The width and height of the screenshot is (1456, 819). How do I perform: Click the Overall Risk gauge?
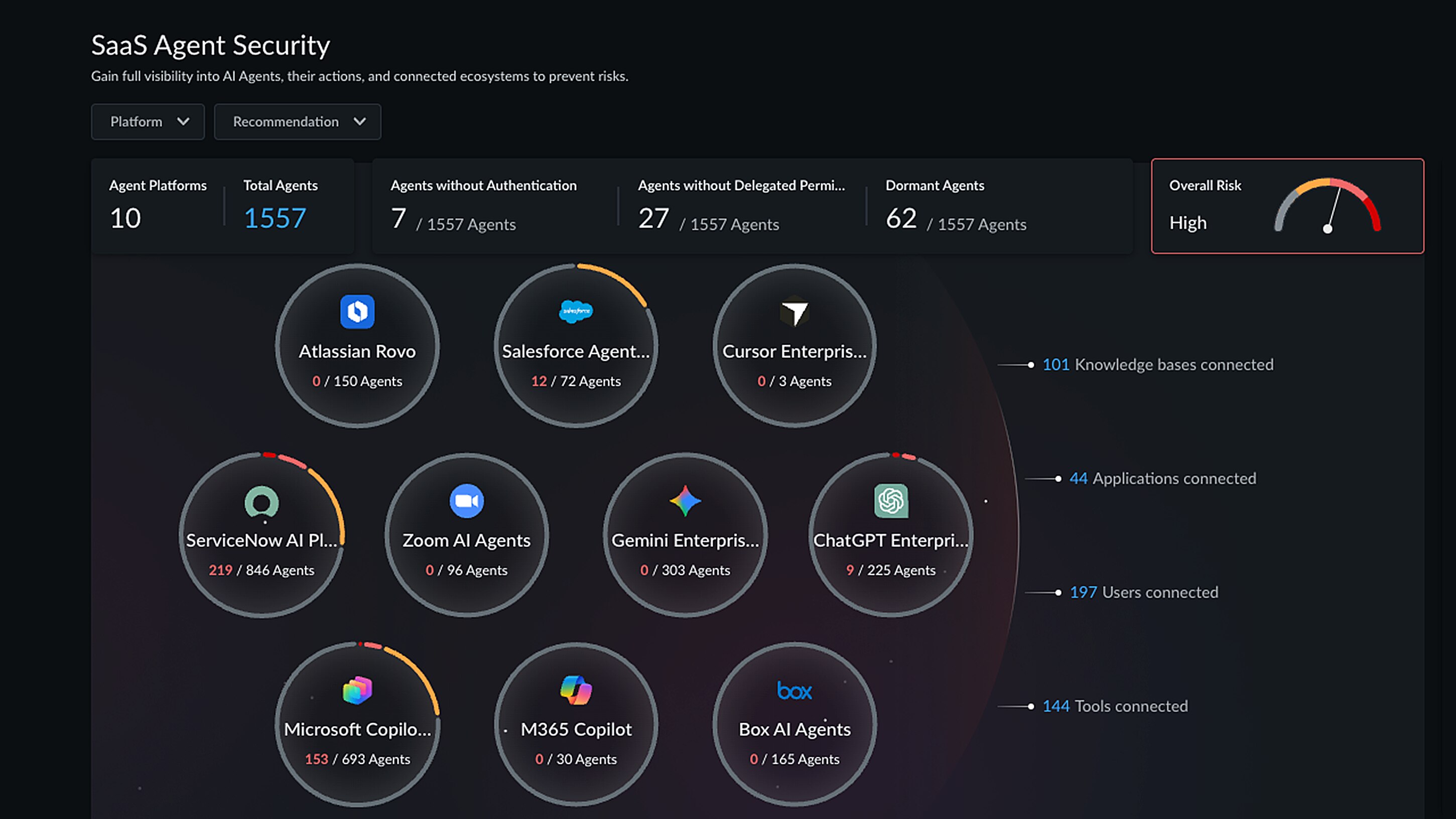[x=1327, y=206]
